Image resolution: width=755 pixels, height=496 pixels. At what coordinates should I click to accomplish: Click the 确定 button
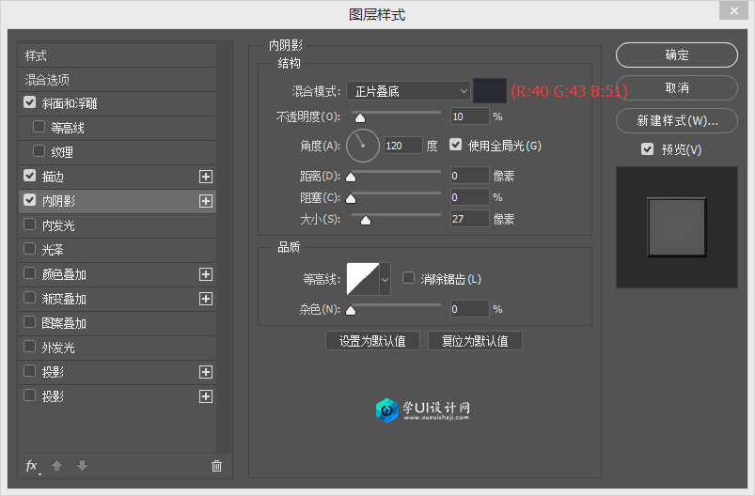(x=676, y=55)
